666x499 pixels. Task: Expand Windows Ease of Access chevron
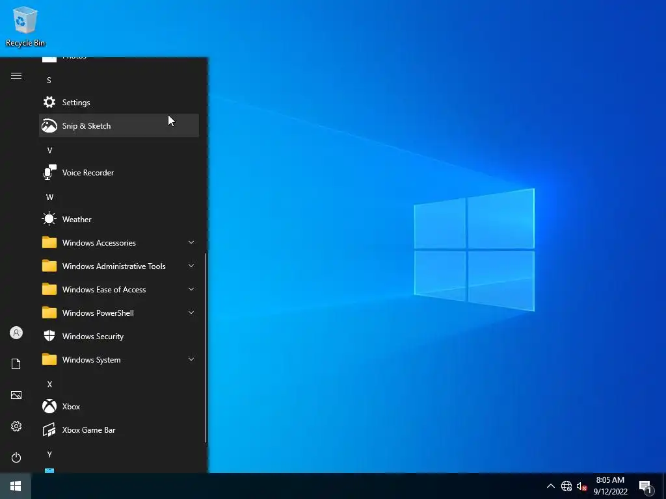pos(191,289)
